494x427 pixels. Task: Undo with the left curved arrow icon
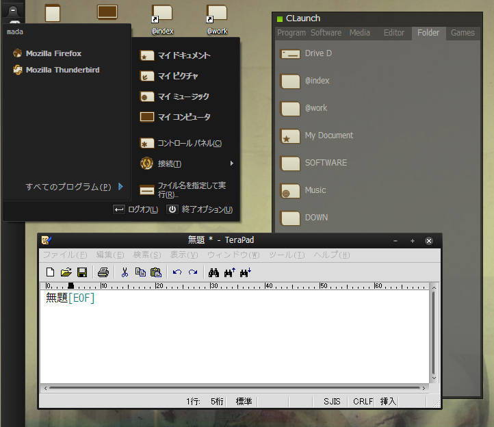click(x=177, y=272)
